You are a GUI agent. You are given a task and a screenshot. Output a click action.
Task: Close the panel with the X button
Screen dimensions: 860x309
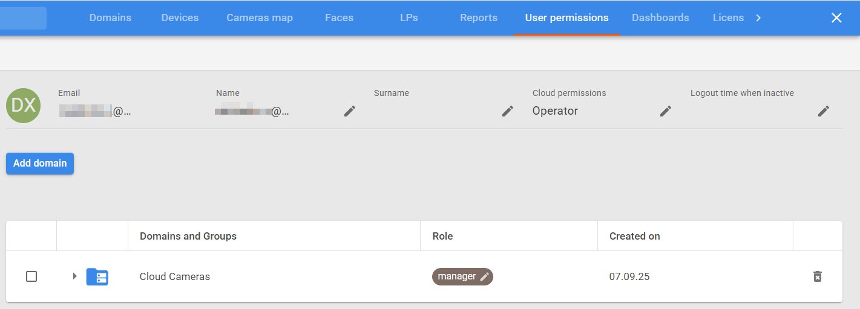[x=836, y=18]
